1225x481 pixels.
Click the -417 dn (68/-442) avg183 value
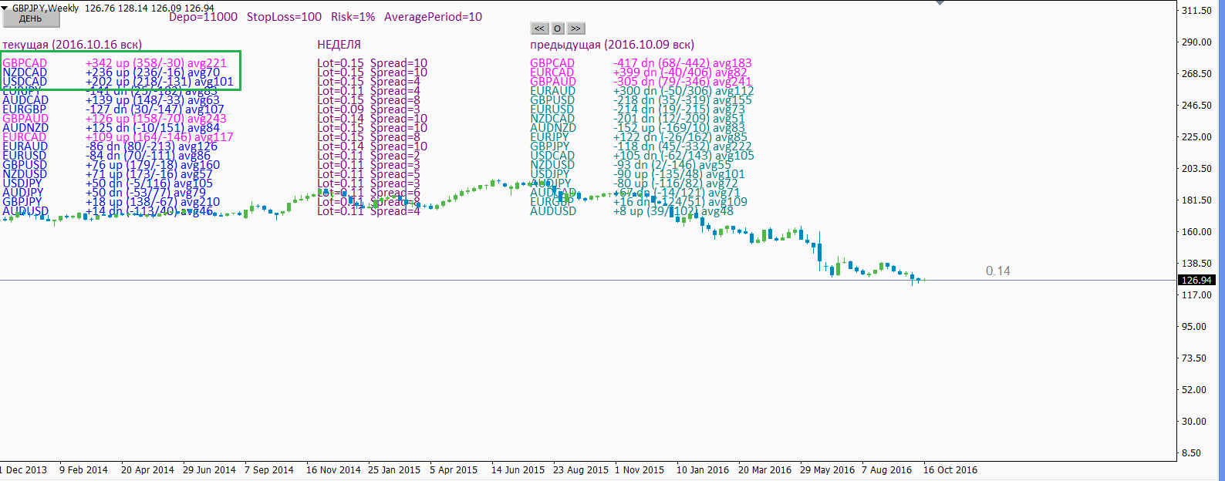[683, 63]
